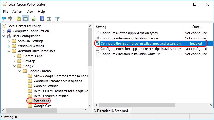Screen dimensions: 214x120
Task: Expand the Windows Settings node
Action: (9, 46)
